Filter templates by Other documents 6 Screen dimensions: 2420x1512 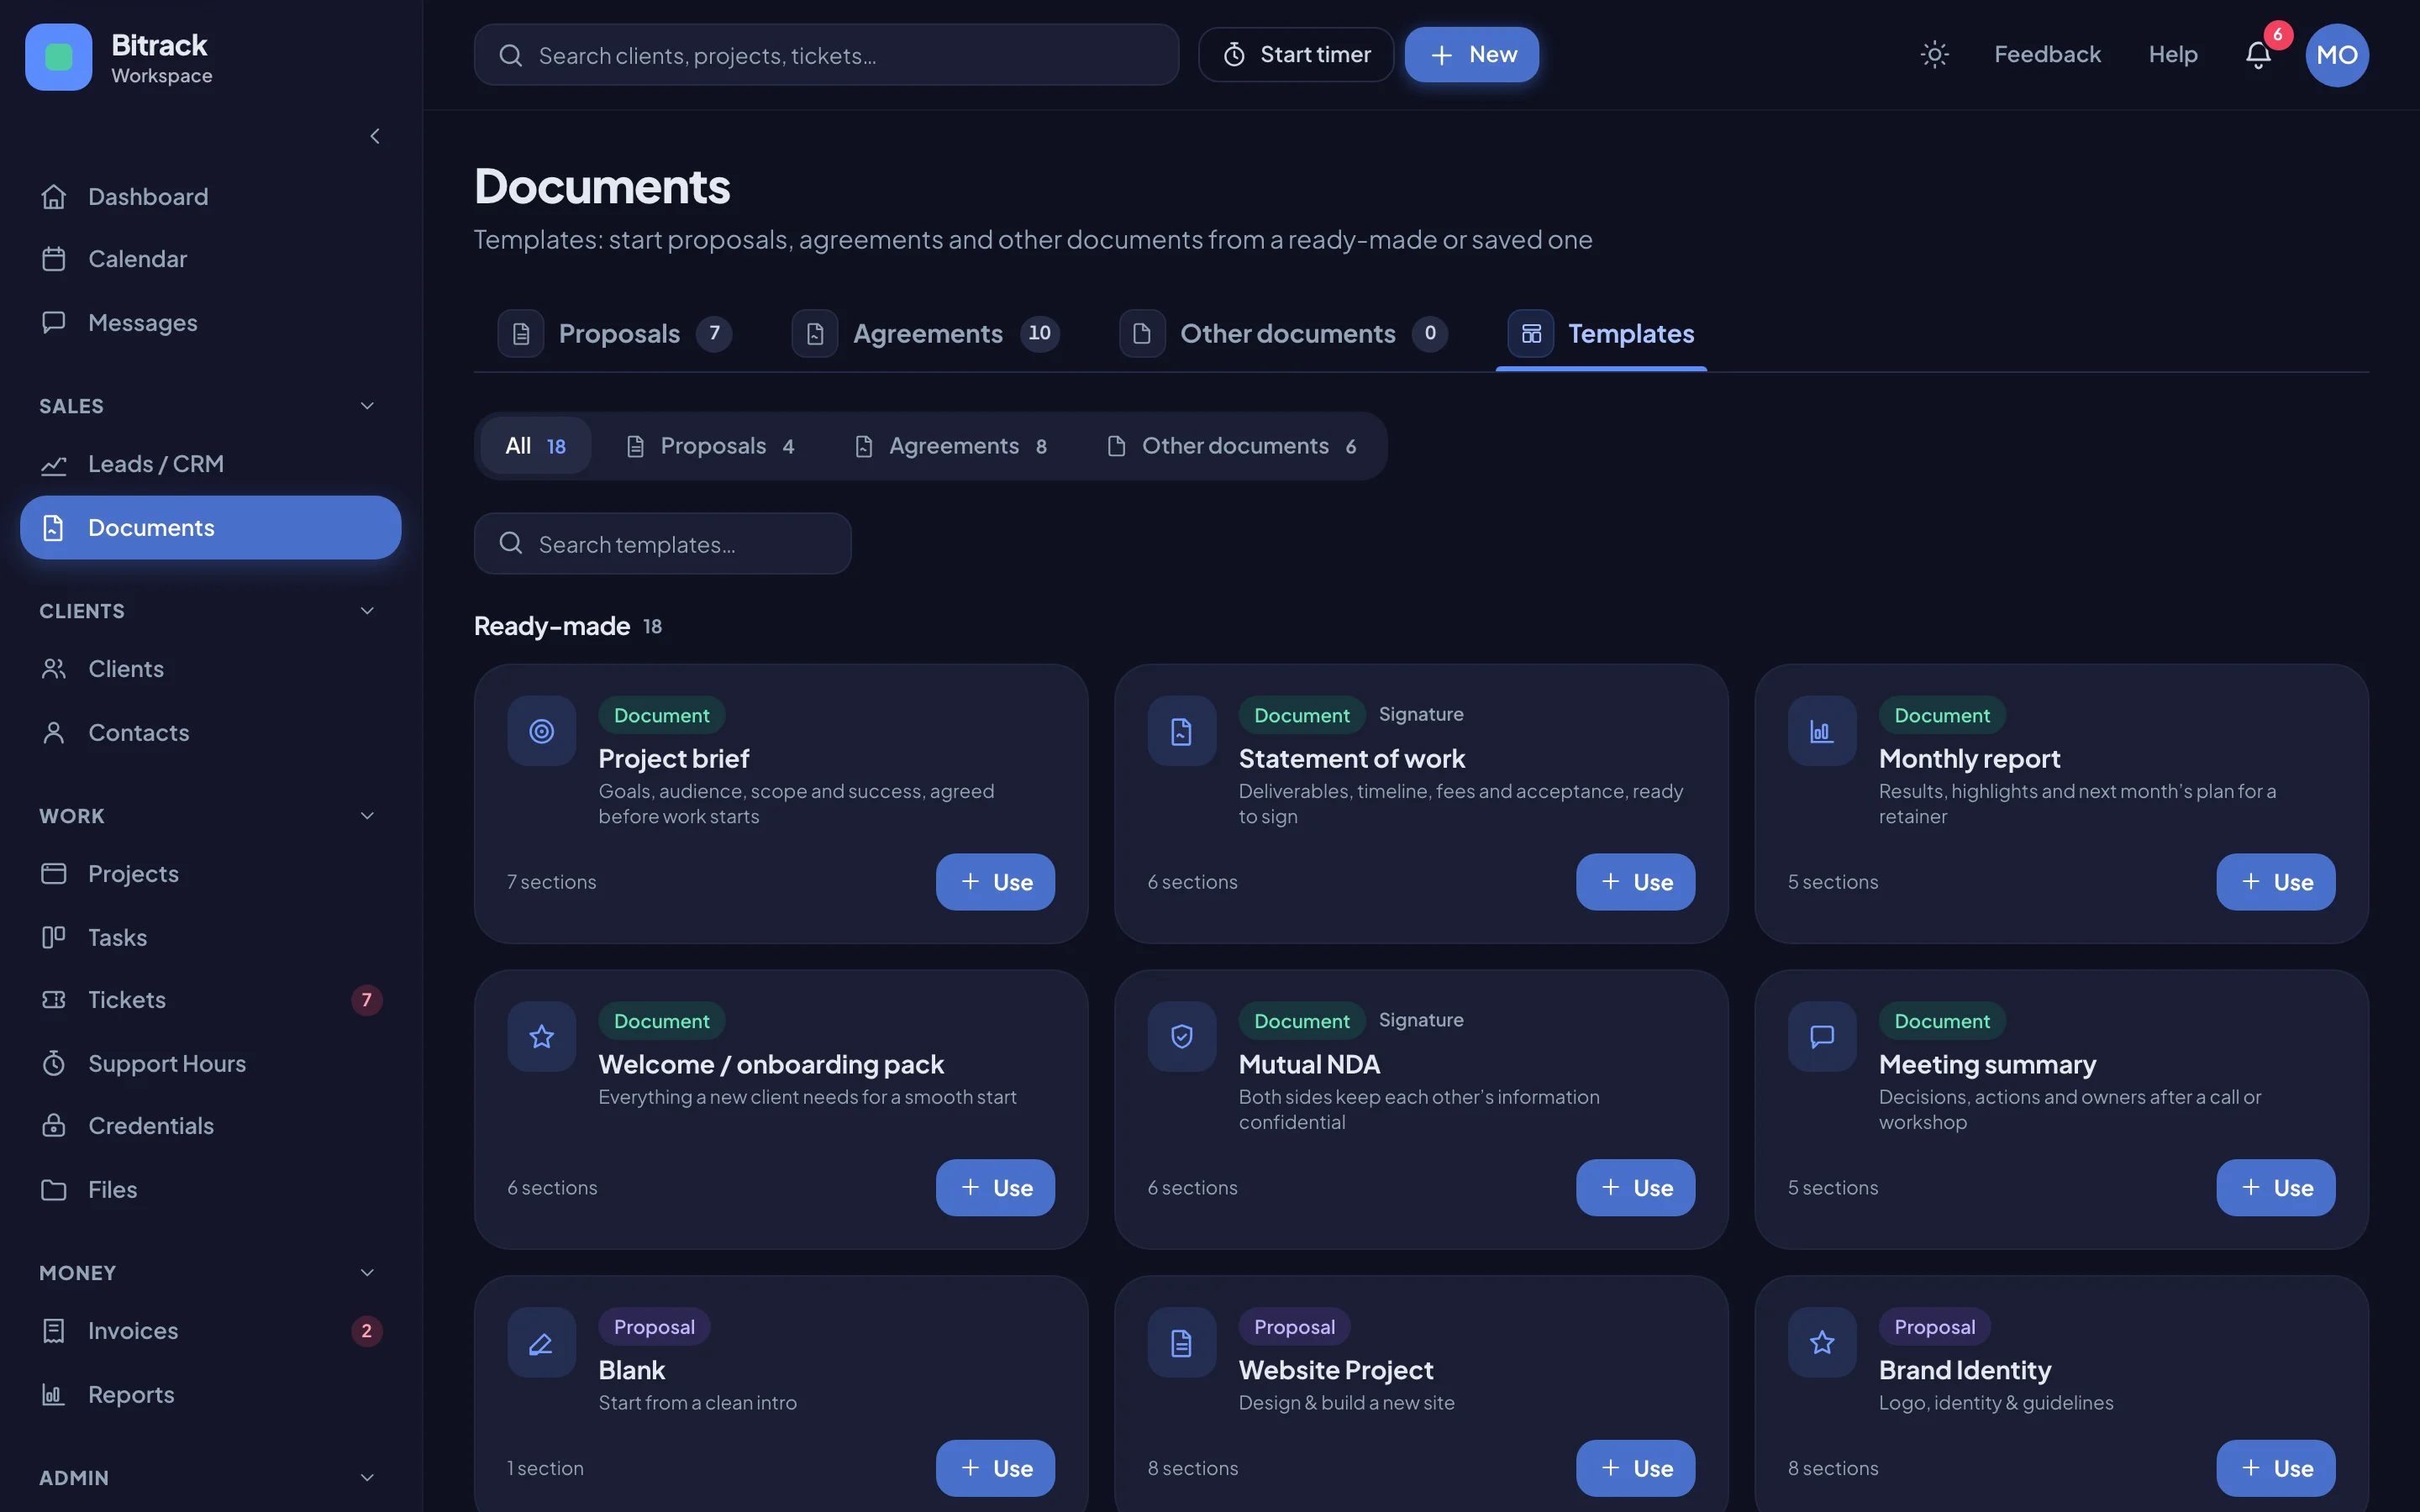point(1232,446)
